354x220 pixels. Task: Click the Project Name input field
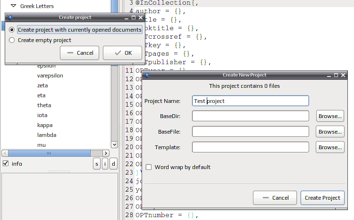250,101
